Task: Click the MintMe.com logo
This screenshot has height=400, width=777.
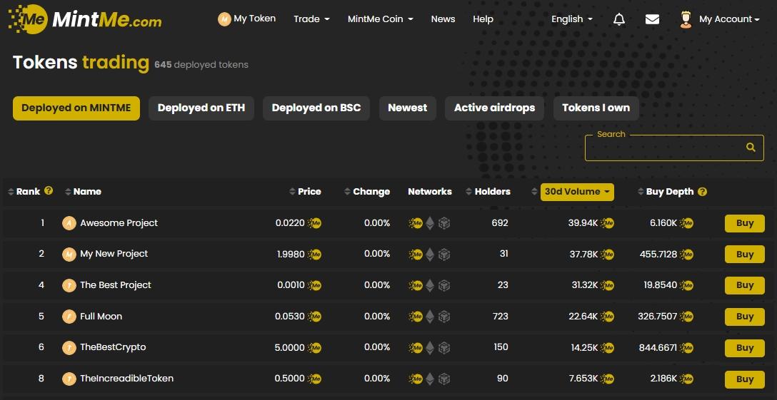Action: [85, 19]
